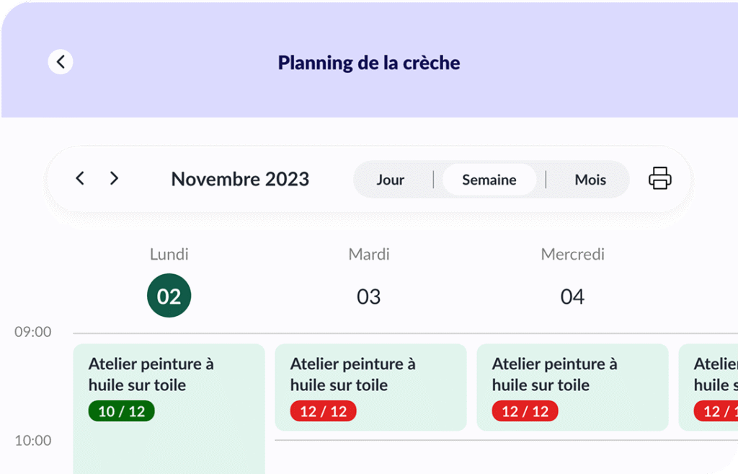Click Tuesday's red 12 / 12 badge
Screen dimensions: 738x474
[324, 411]
